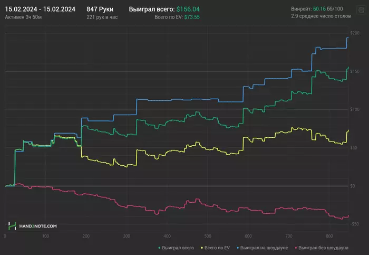Toggle the 'Всего по EV' legend series
369x255 pixels.
[x=218, y=247]
